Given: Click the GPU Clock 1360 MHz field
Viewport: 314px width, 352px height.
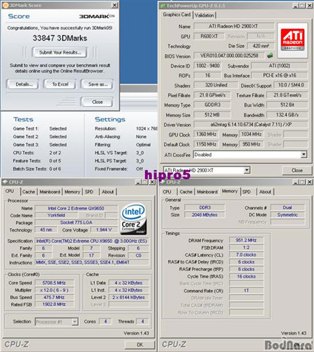Looking at the screenshot, I should tap(206, 135).
